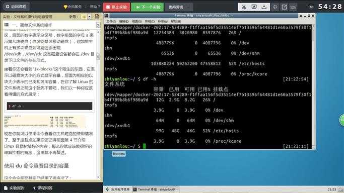Open the terminal 视图 menu

coord(136,21)
